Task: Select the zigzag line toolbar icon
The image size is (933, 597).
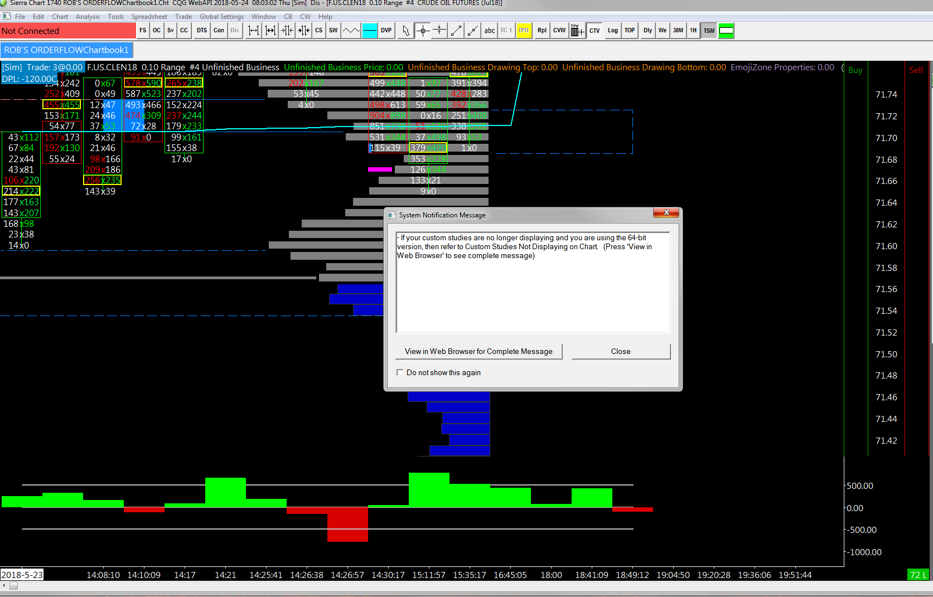Action: [x=351, y=31]
